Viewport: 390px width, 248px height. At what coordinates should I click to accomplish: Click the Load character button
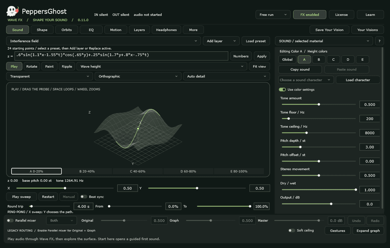pyautogui.click(x=358, y=80)
